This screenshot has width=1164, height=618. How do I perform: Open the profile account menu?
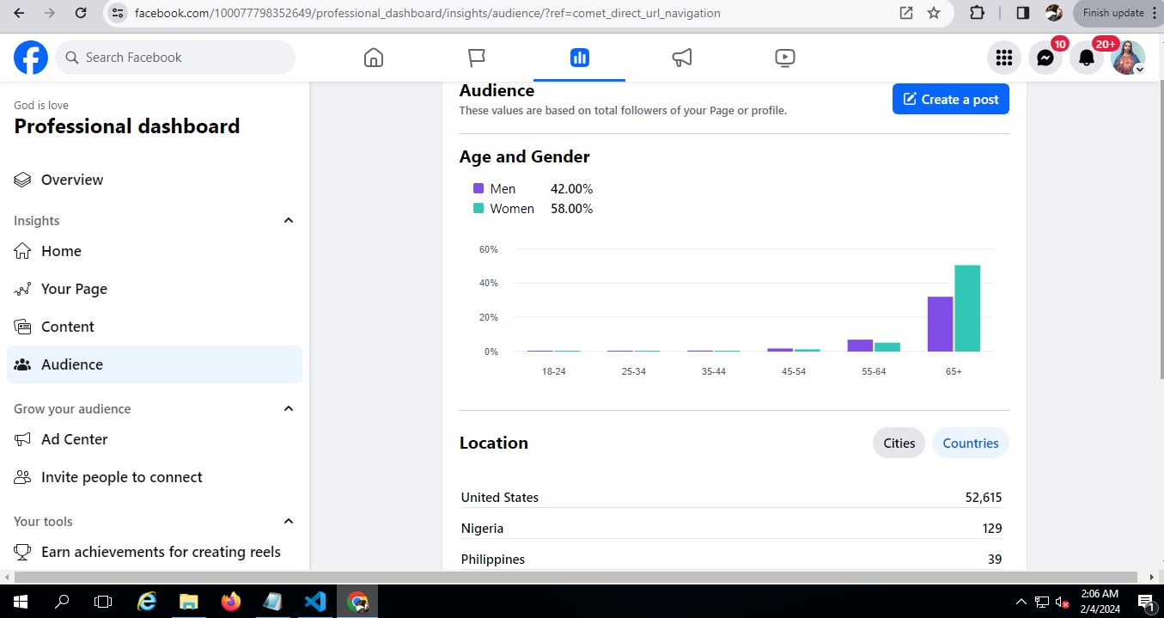1127,58
